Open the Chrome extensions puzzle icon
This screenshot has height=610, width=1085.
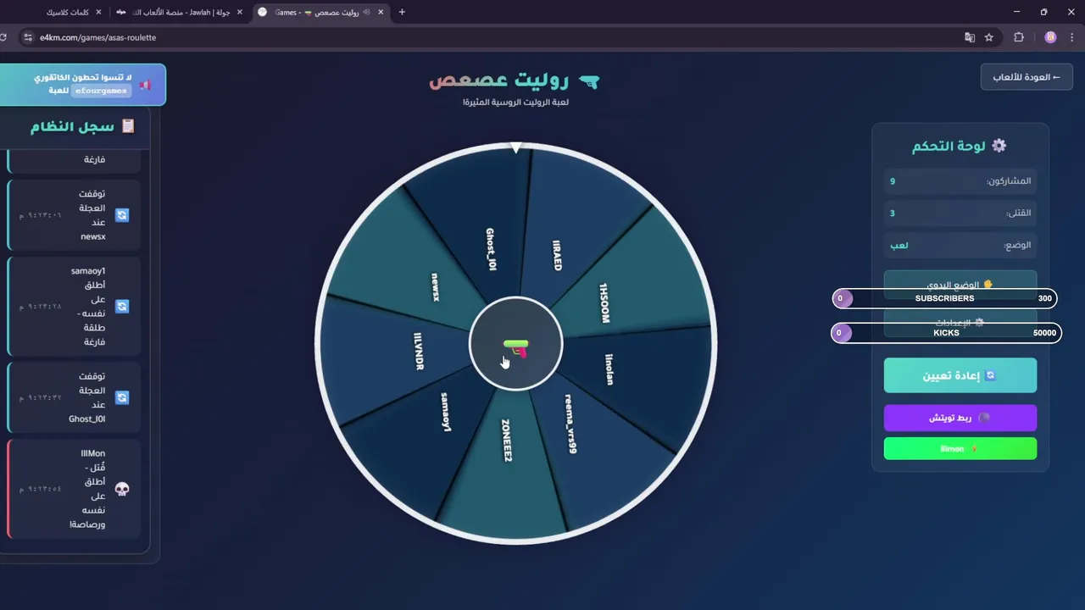click(1019, 37)
